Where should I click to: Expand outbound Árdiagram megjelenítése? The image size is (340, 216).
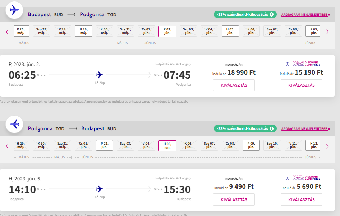click(x=306, y=14)
